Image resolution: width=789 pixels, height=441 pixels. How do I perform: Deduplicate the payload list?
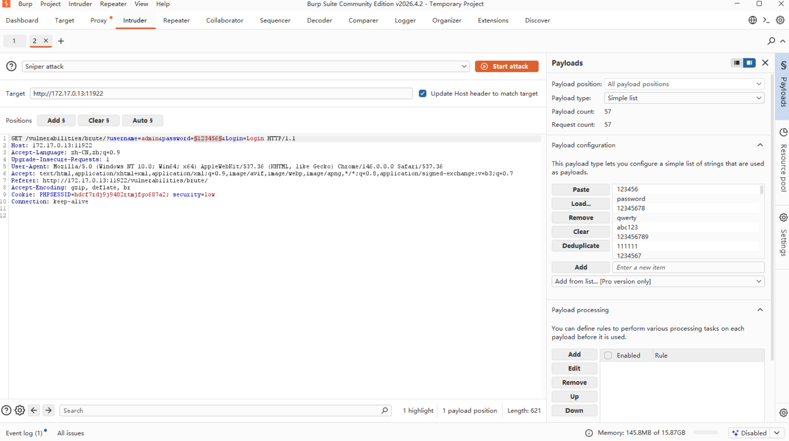point(581,245)
